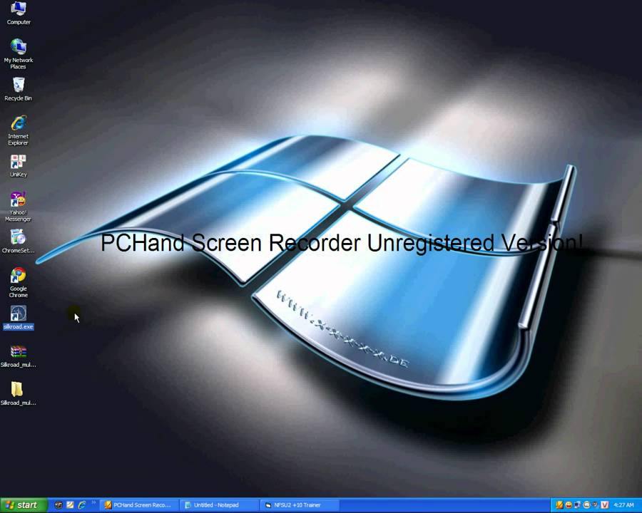Click the PCHand recorder tray icon
The width and height of the screenshot is (642, 513).
[560, 505]
